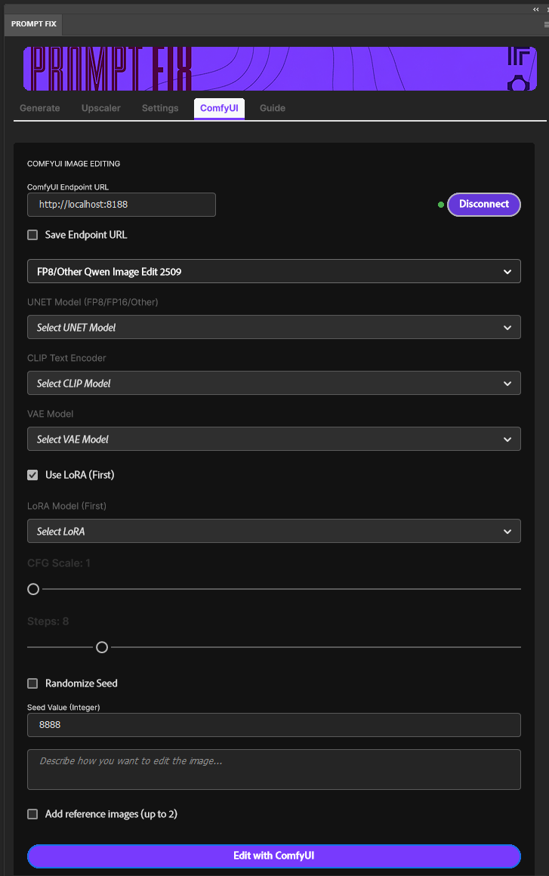Collapse the panel with double-arrow icon

click(536, 9)
